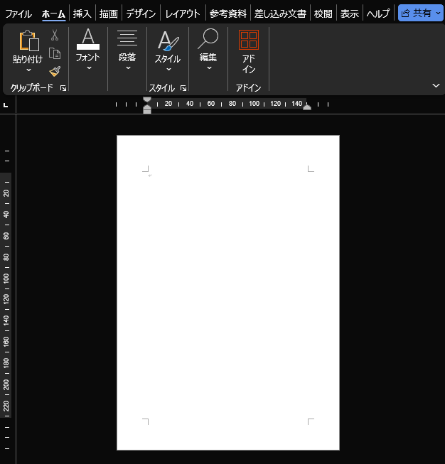Screen dimensions: 445x464
Task: Click the right indent marker on ruler
Action: [307, 107]
